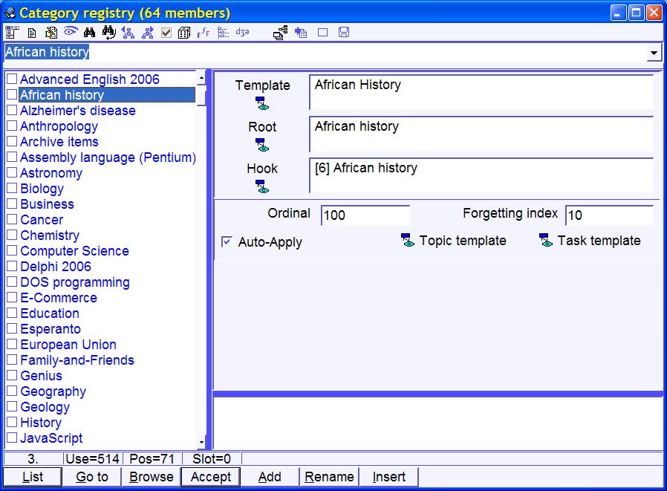Viewport: 667px width, 491px height.
Task: Select the Geography list entry
Action: point(53,391)
